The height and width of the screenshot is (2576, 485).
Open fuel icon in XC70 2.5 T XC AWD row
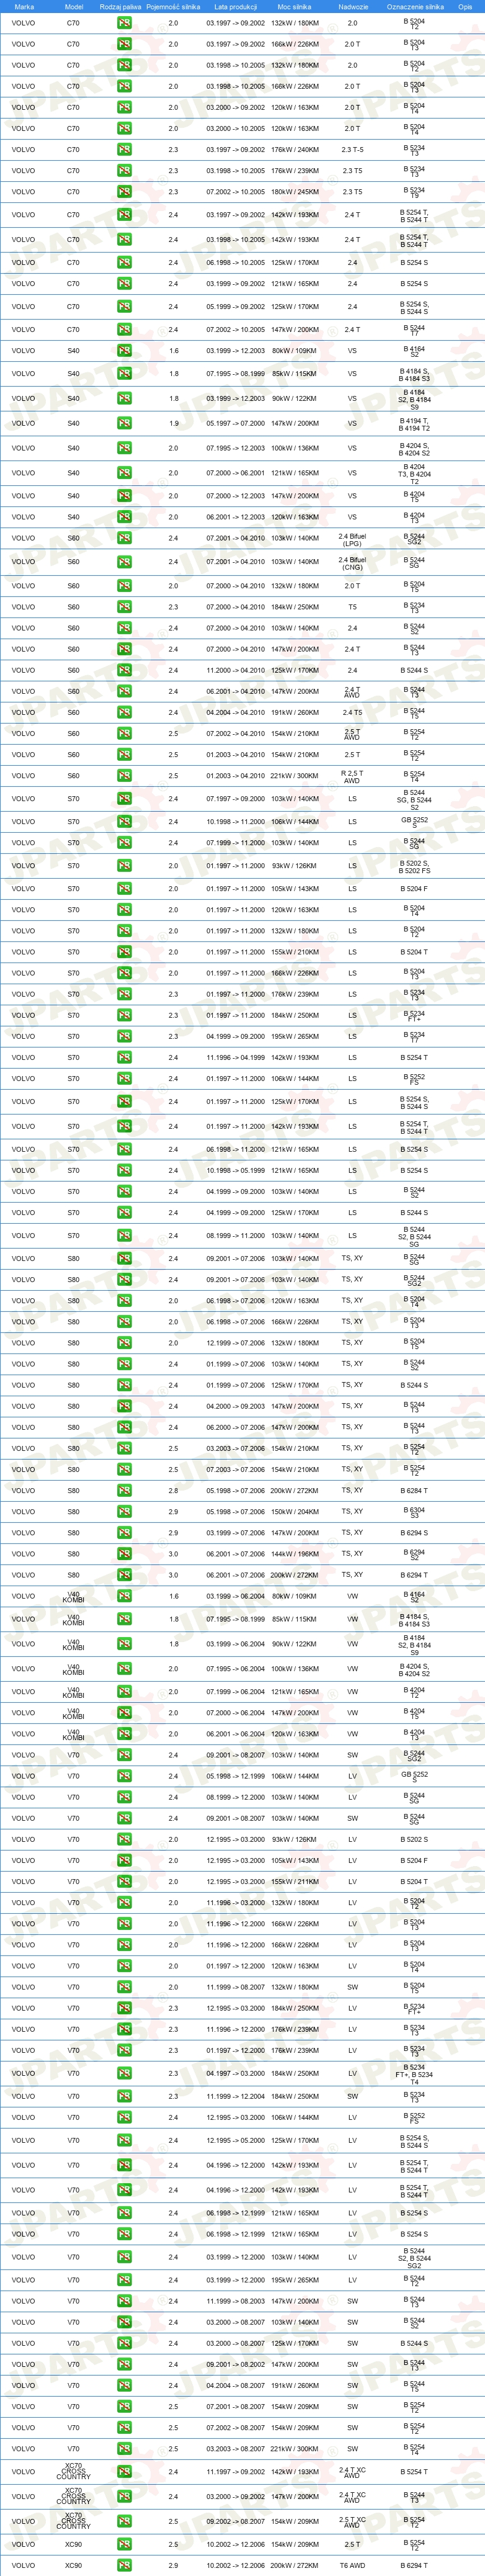click(x=124, y=2520)
